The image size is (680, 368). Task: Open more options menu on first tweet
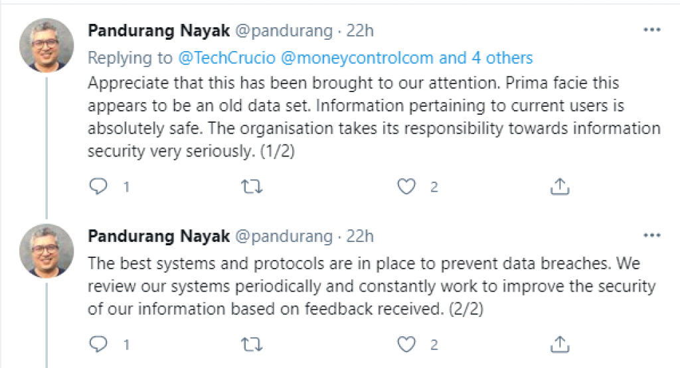651,31
